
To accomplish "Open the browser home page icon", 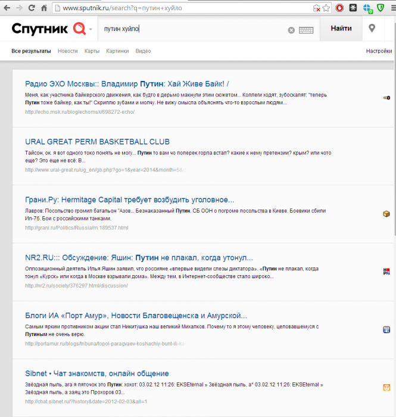I will 44,8.
